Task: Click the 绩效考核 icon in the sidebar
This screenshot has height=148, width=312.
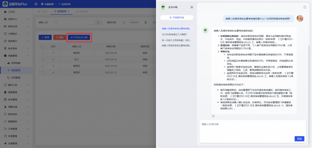Action: [5, 114]
